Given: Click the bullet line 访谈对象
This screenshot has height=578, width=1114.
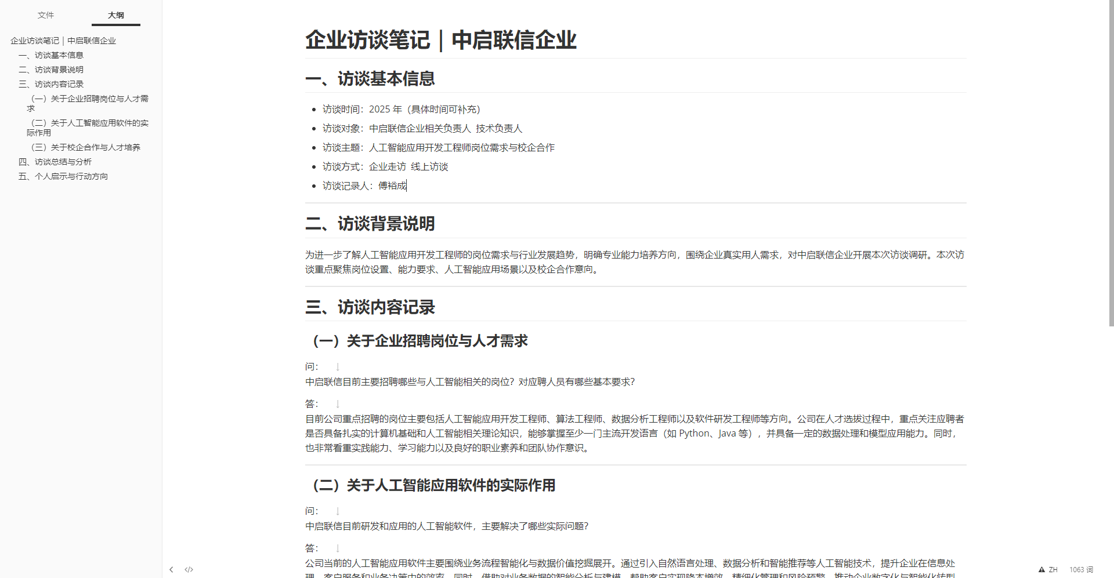Looking at the screenshot, I should coord(422,128).
